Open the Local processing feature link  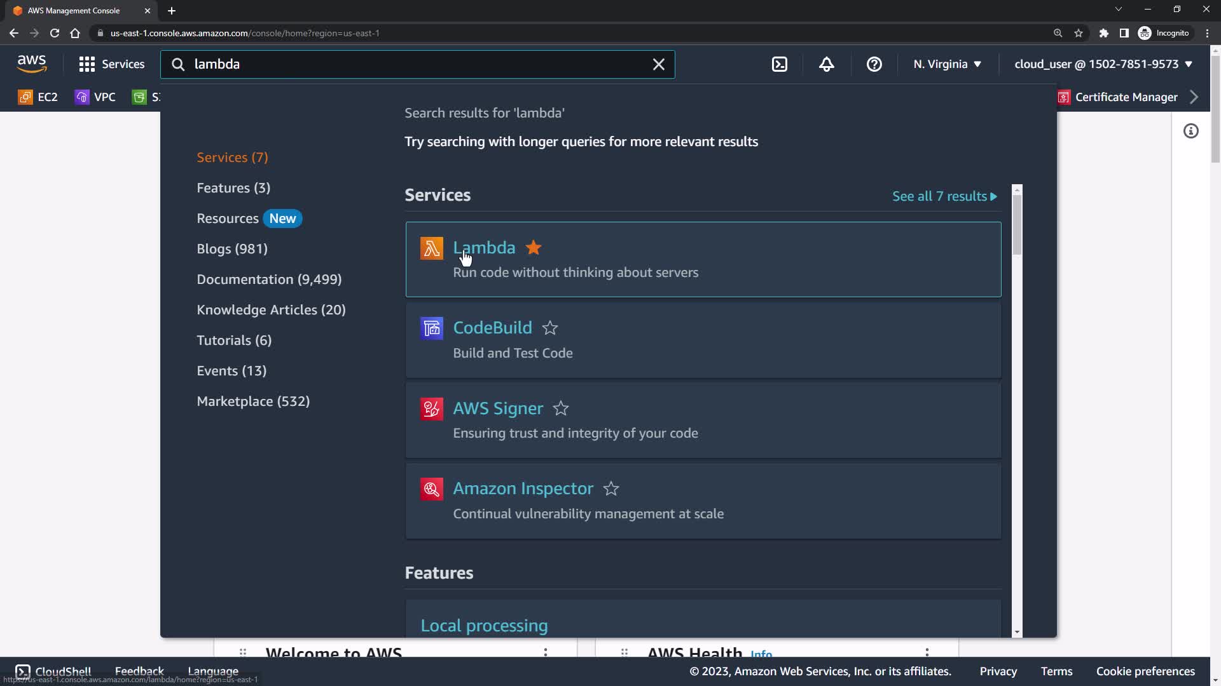484,626
